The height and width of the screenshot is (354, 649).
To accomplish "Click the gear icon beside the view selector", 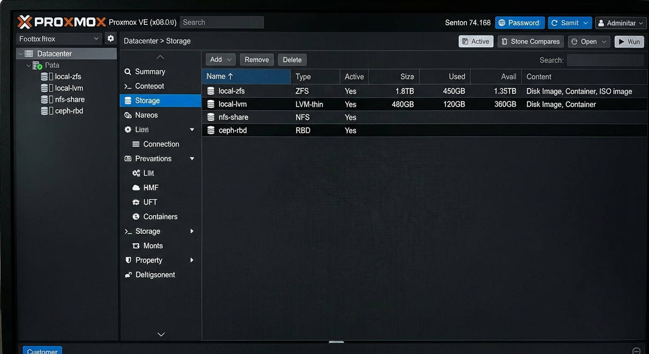I will point(111,39).
